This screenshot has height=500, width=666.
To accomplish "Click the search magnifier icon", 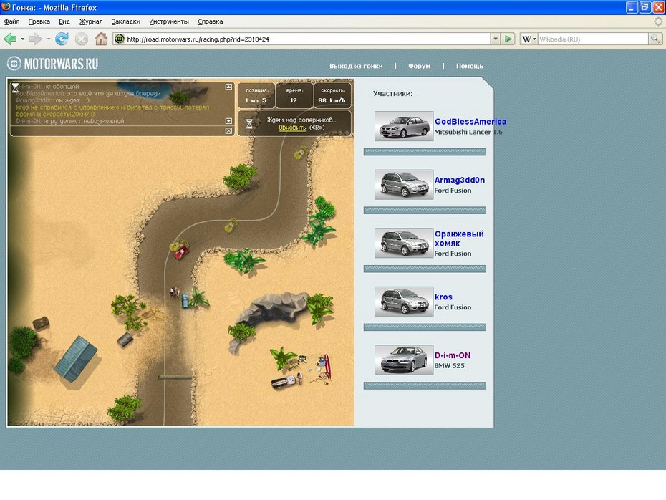I will click(x=655, y=39).
